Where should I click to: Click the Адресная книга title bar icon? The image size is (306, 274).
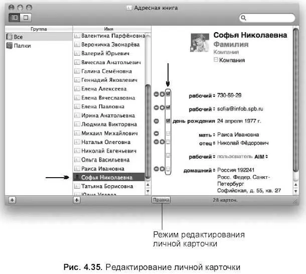[x=129, y=8]
